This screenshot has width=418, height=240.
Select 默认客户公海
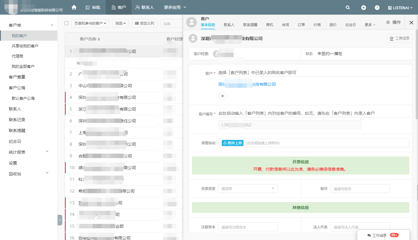click(x=23, y=98)
